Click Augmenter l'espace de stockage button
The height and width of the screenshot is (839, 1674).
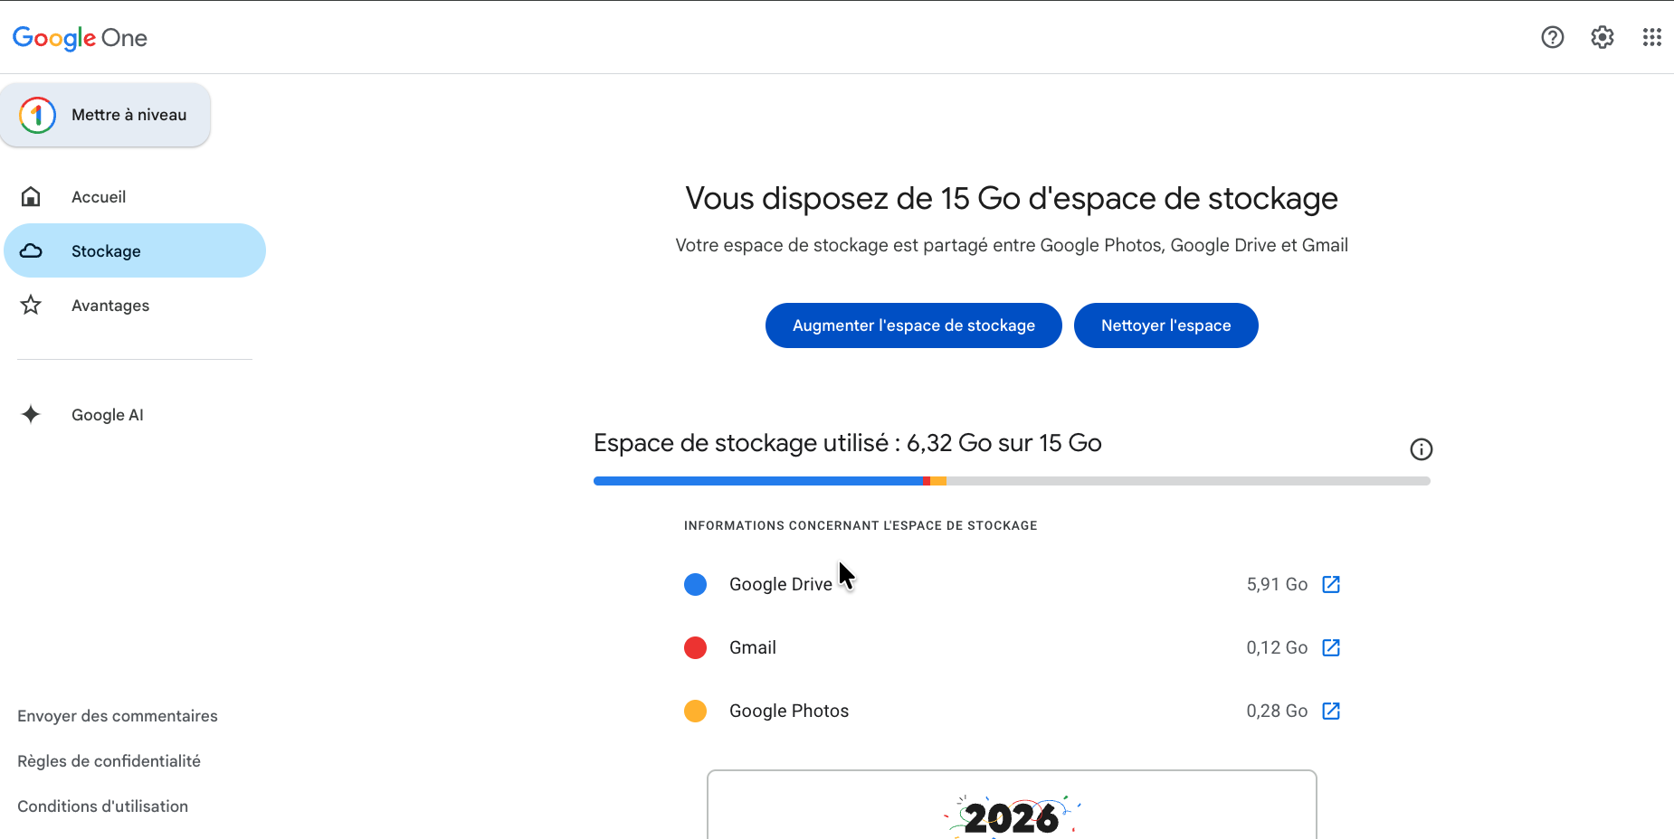(913, 325)
